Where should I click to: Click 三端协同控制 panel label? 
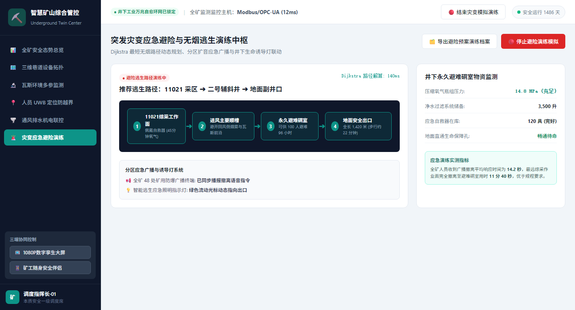point(23,239)
